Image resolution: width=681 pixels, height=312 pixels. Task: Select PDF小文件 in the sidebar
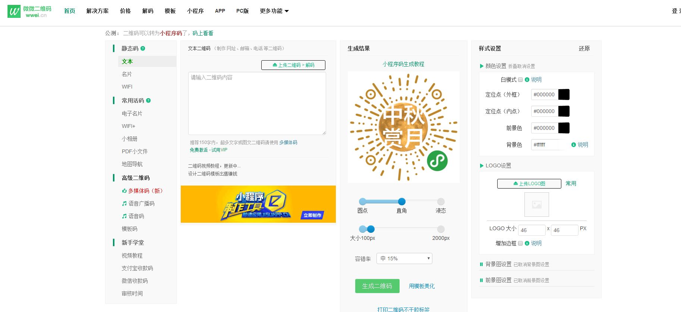tap(135, 151)
